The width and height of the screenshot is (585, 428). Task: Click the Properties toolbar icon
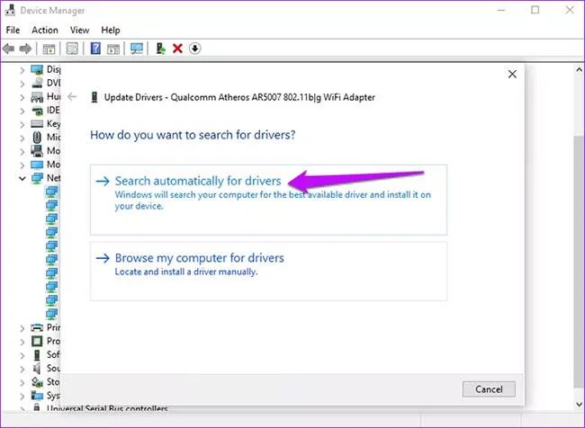pyautogui.click(x=72, y=49)
